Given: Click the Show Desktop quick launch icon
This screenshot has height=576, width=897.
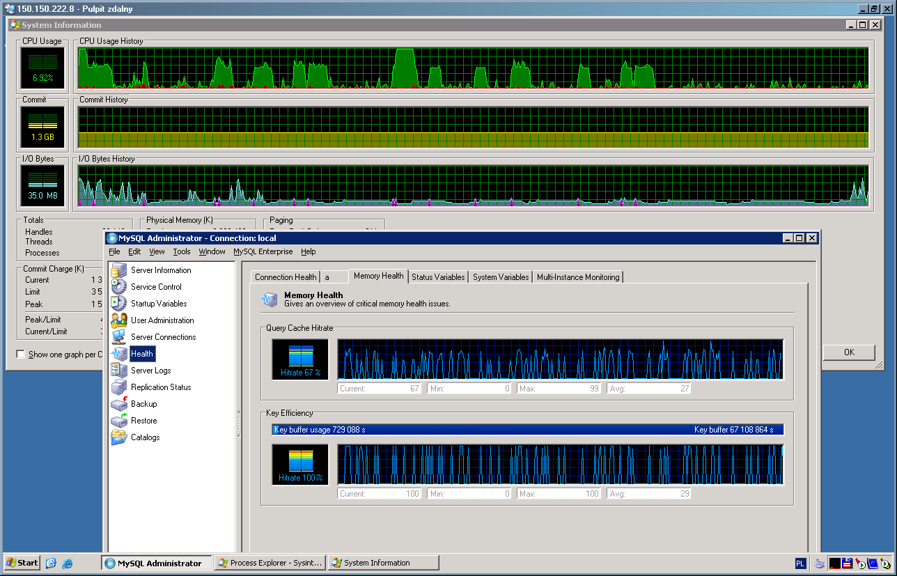Looking at the screenshot, I should click(x=51, y=563).
